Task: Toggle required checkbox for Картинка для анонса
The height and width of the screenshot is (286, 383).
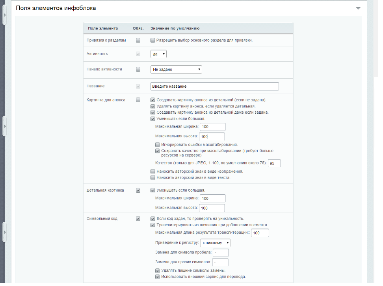Action: point(138,100)
